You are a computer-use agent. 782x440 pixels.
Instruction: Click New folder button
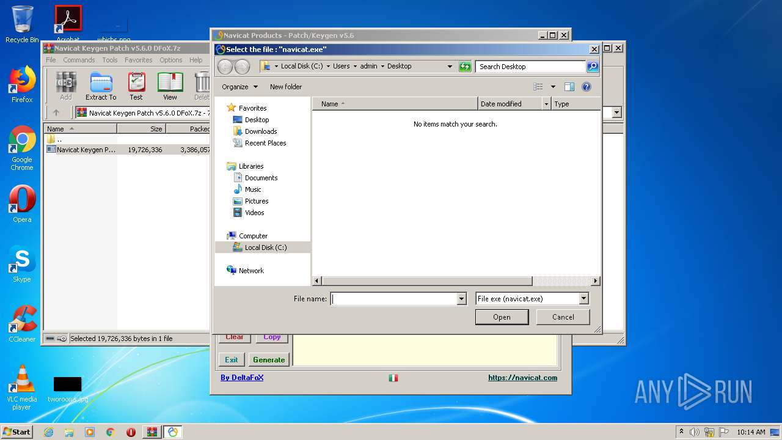[x=286, y=87]
